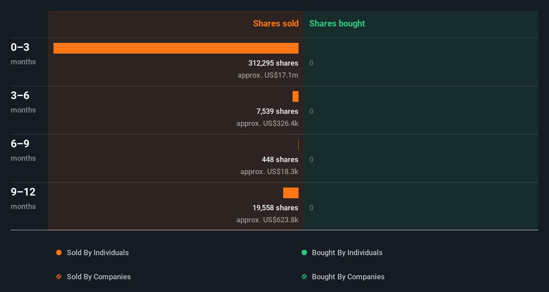Select the Shares bought column header

(x=337, y=23)
